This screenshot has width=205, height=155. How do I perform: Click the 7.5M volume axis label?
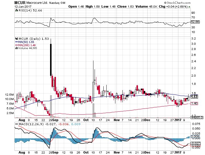pyautogui.click(x=10, y=104)
